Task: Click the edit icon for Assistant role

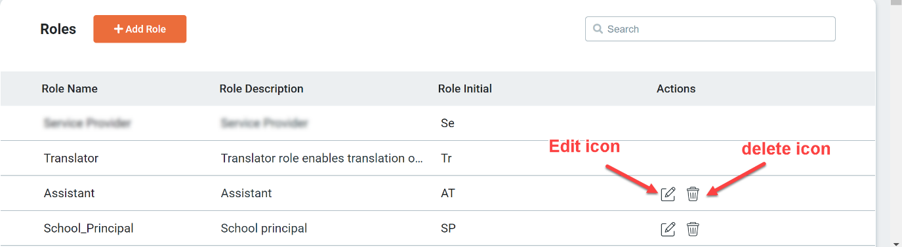Action: pyautogui.click(x=668, y=194)
